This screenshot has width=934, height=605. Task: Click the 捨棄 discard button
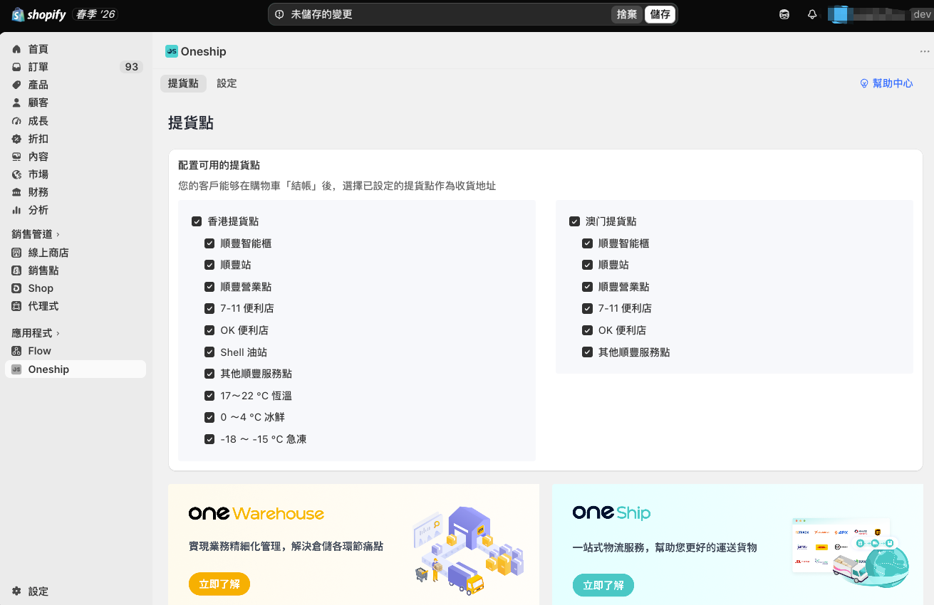pos(627,14)
